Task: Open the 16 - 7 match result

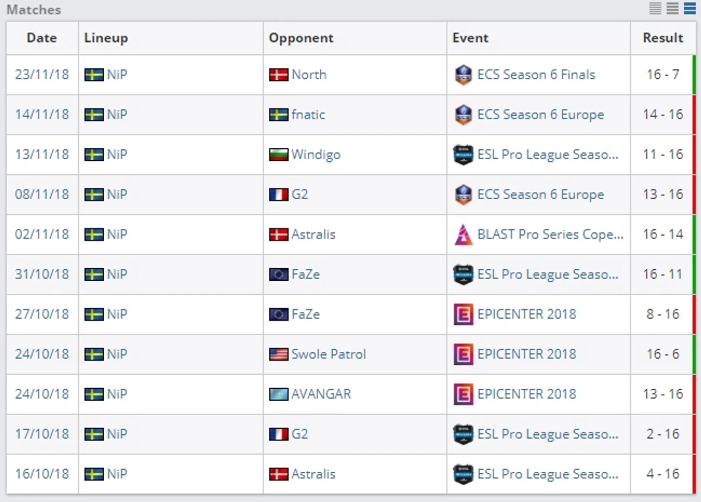Action: coord(663,75)
